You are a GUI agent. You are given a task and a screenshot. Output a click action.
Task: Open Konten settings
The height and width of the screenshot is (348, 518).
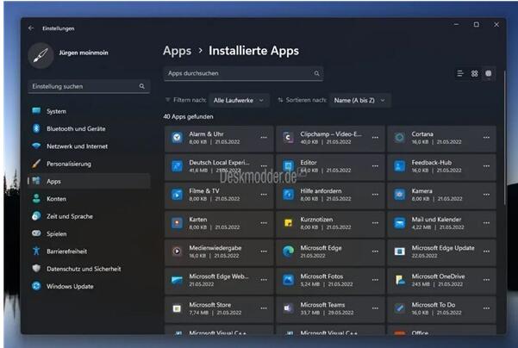[x=89, y=199]
